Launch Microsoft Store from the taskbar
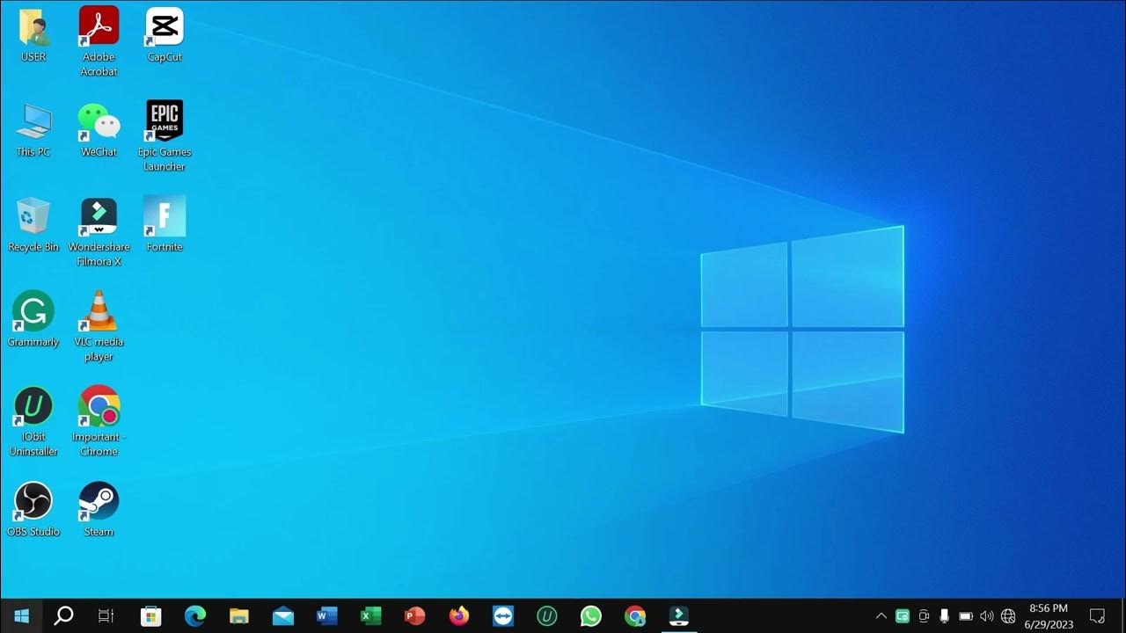 (151, 615)
